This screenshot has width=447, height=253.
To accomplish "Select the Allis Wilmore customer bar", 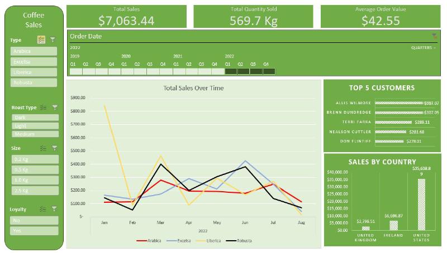I will coord(400,103).
